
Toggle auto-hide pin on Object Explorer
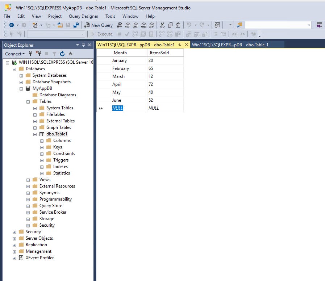click(x=83, y=45)
